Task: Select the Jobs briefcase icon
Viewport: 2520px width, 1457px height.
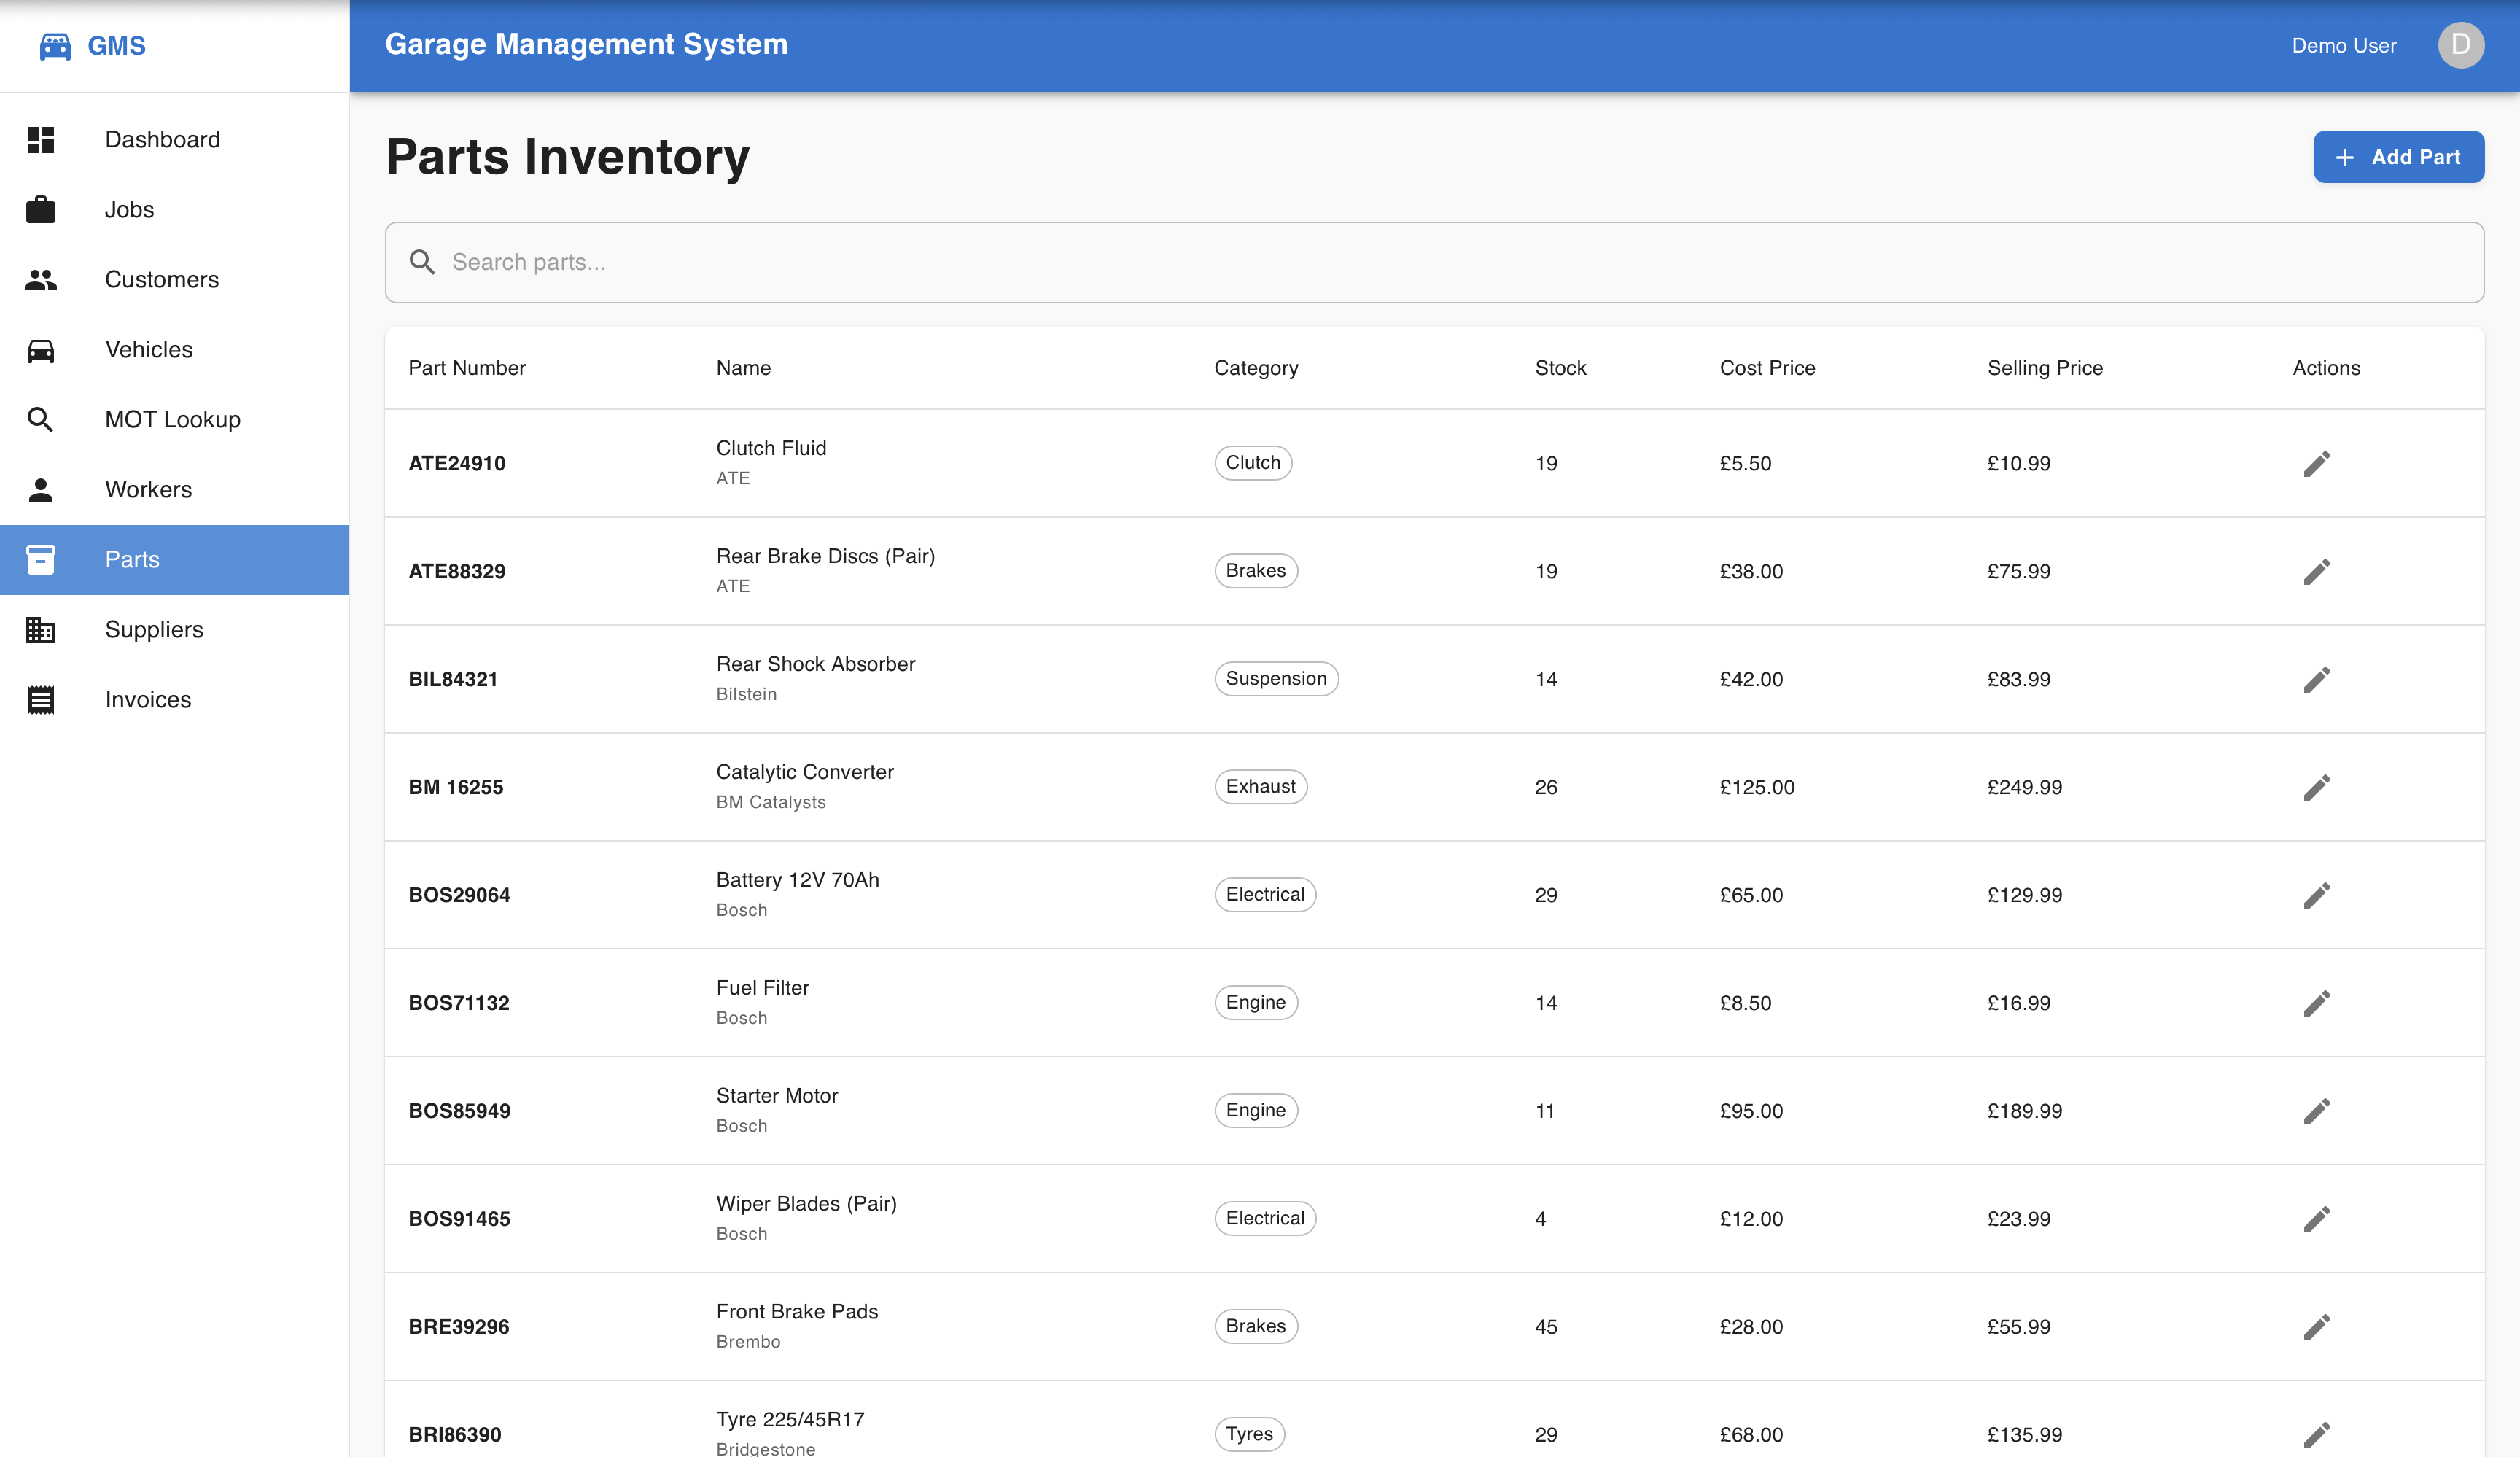Action: tap(41, 209)
